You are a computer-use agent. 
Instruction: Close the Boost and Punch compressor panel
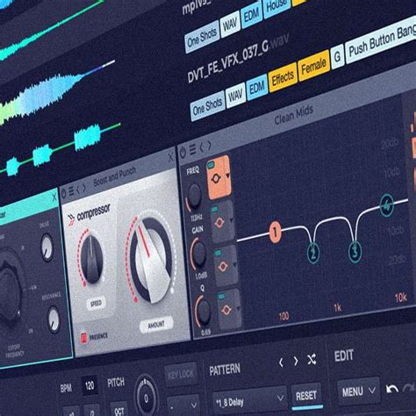[x=171, y=157]
